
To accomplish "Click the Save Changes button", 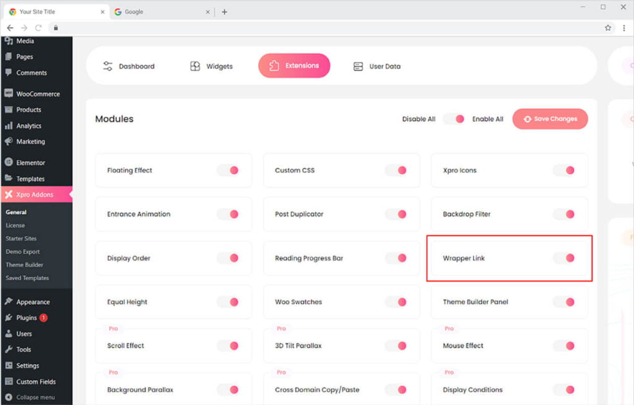I will [550, 119].
